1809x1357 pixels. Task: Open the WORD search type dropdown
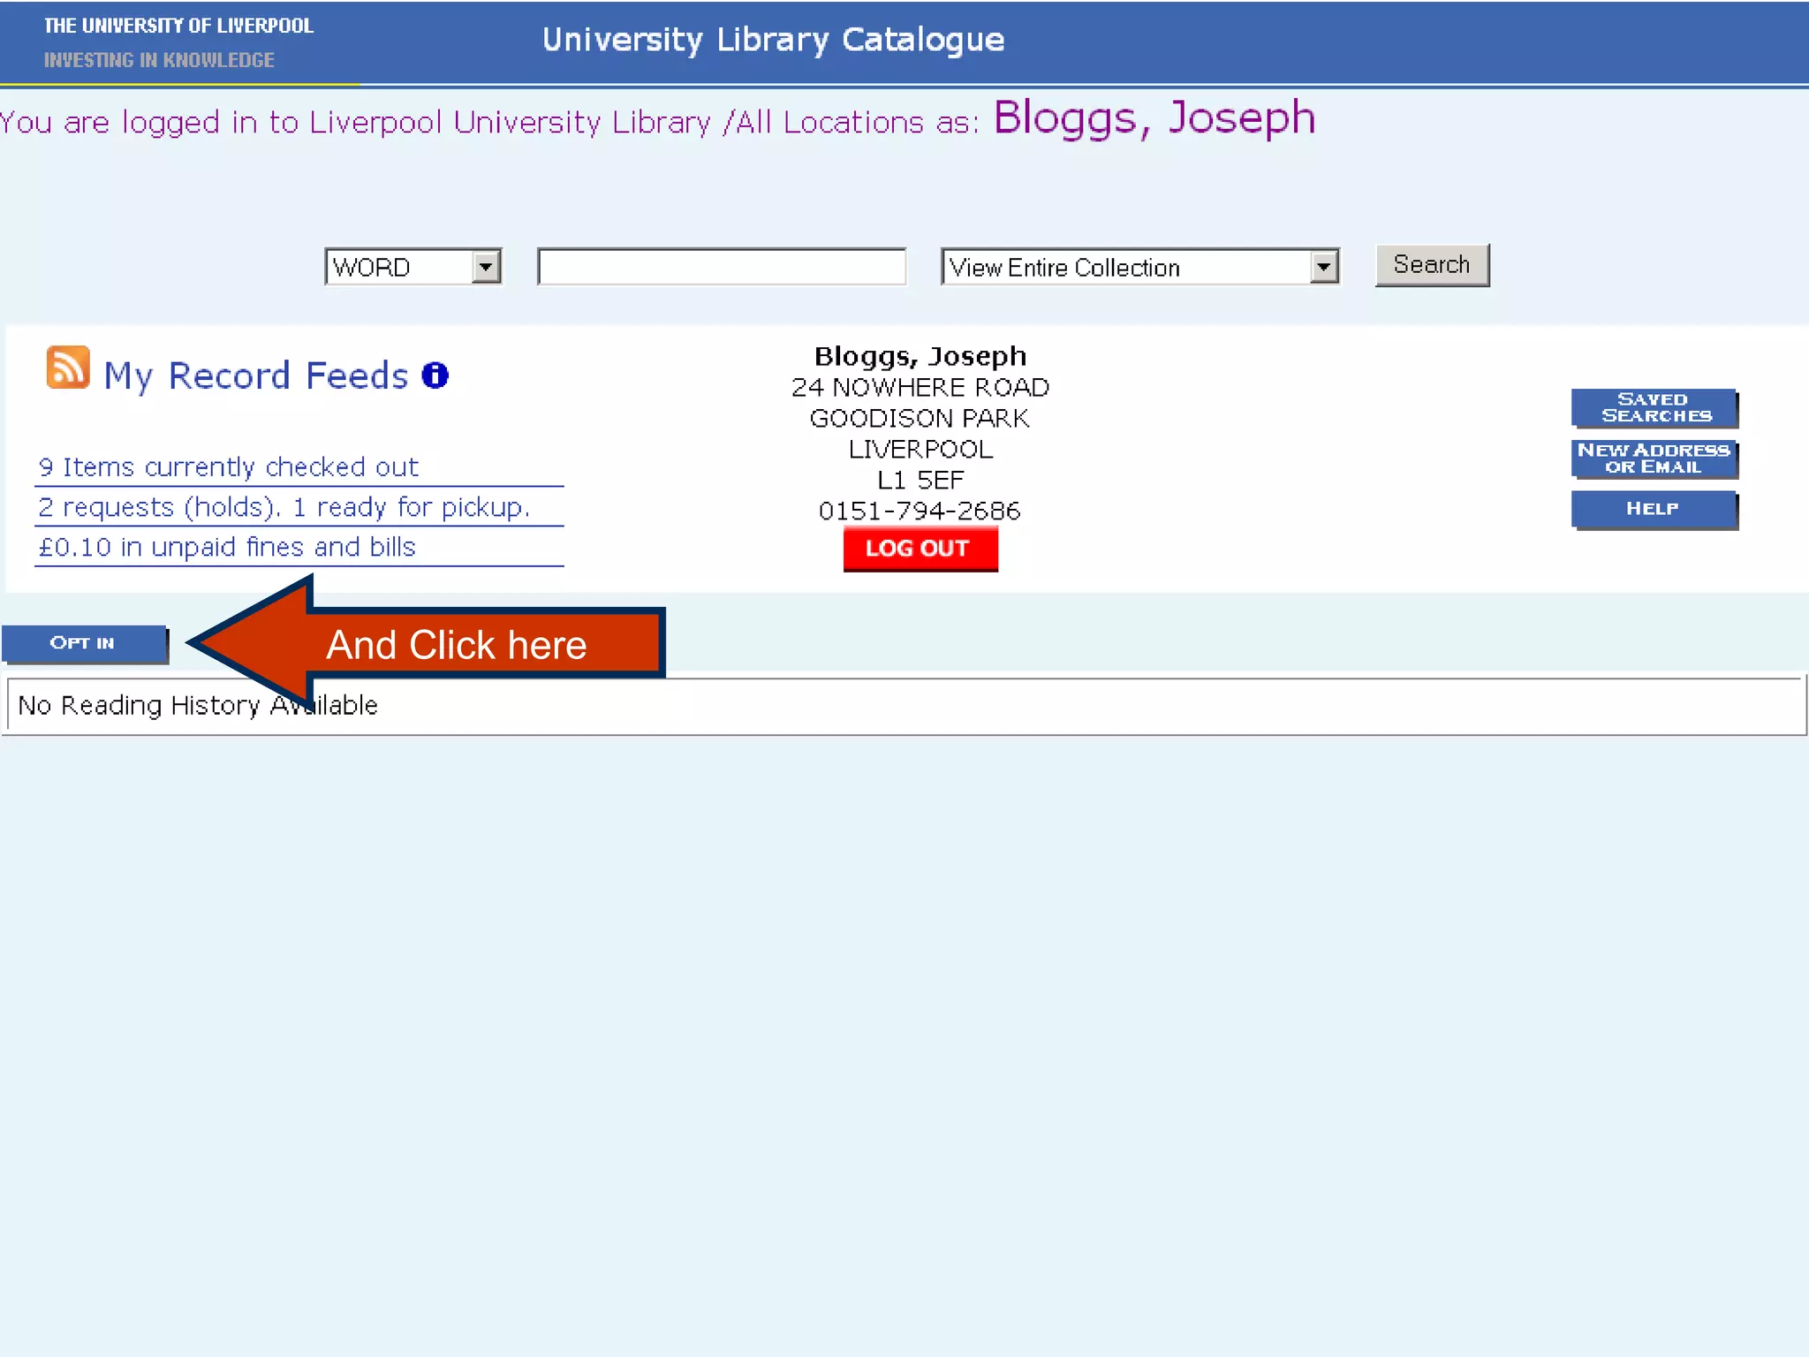485,267
